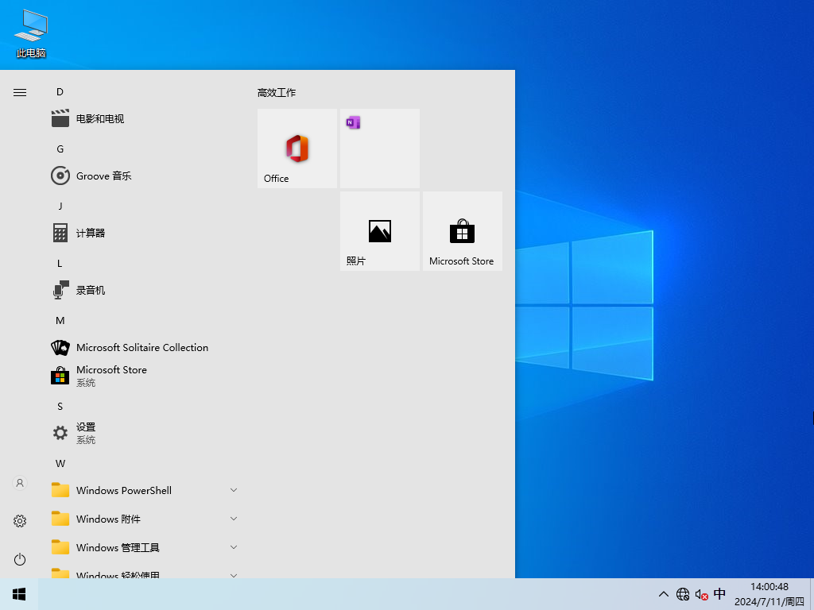Viewport: 814px width, 610px height.
Task: Click the user account icon in sidebar
Action: tap(19, 482)
